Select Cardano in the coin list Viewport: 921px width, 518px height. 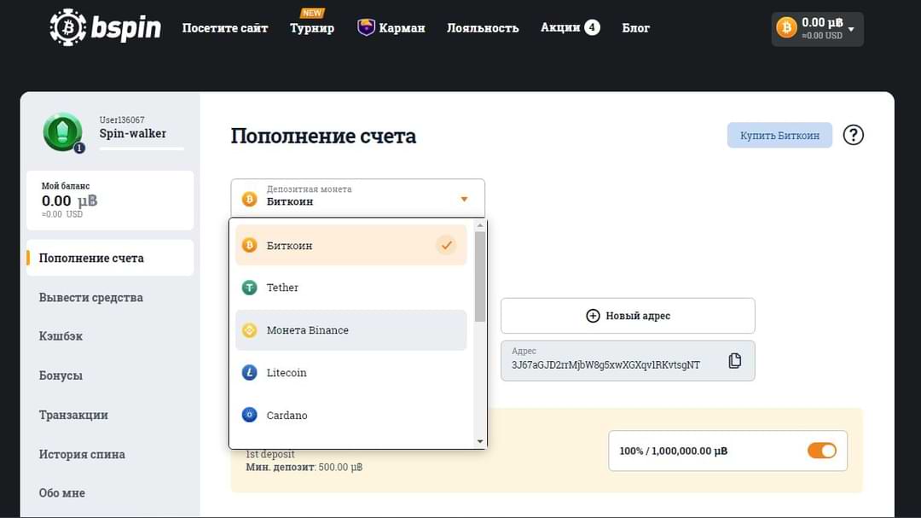(x=350, y=415)
